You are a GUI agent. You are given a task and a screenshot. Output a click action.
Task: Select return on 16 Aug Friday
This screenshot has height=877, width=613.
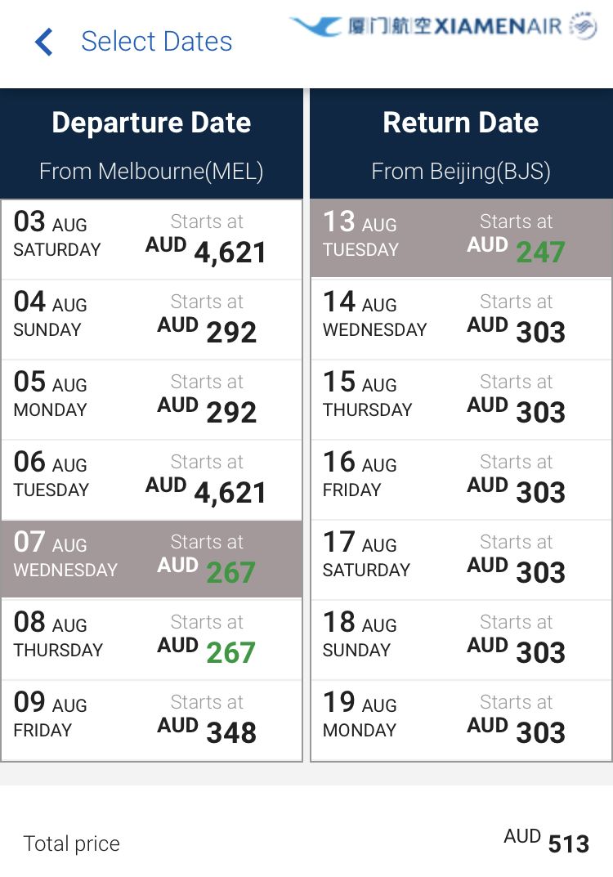461,480
